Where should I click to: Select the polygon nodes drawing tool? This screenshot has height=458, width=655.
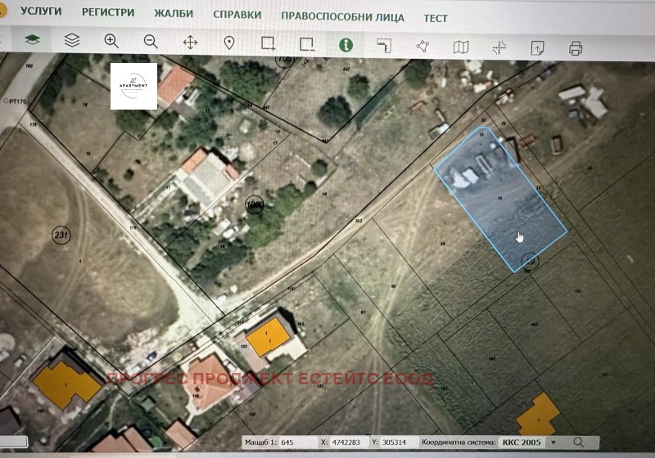point(422,46)
